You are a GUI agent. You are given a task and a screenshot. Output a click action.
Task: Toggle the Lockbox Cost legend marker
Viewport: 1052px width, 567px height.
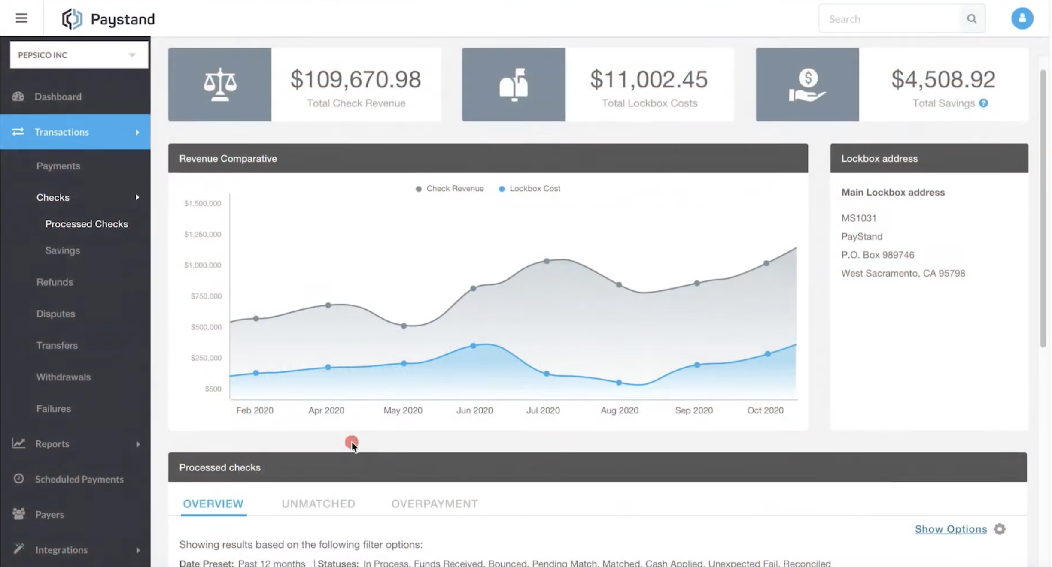(501, 188)
